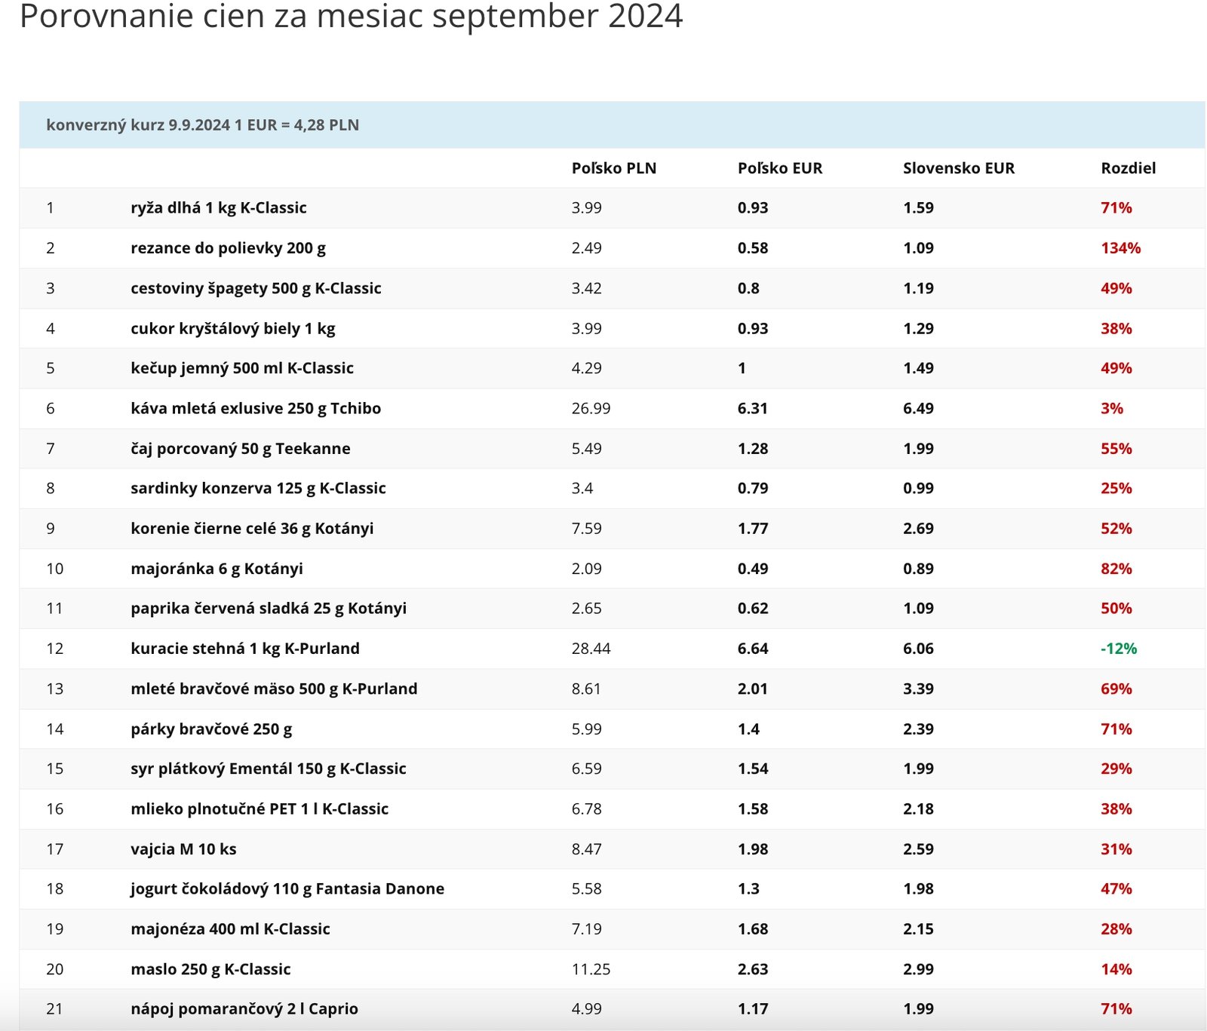Click the 0.49 Poľsko EUR price
Image resolution: width=1207 pixels, height=1031 pixels.
[x=753, y=569]
